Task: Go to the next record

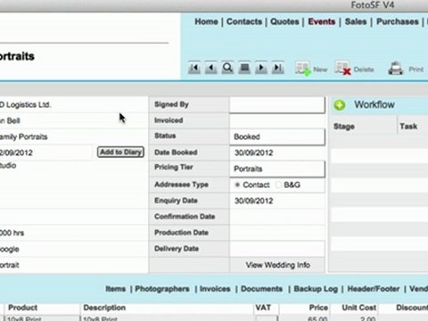Action: point(261,68)
